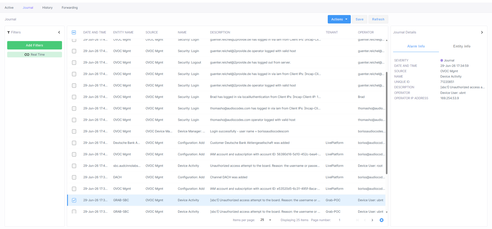This screenshot has width=492, height=229.
Task: Check the Brad login row checkbox
Action: click(x=74, y=97)
